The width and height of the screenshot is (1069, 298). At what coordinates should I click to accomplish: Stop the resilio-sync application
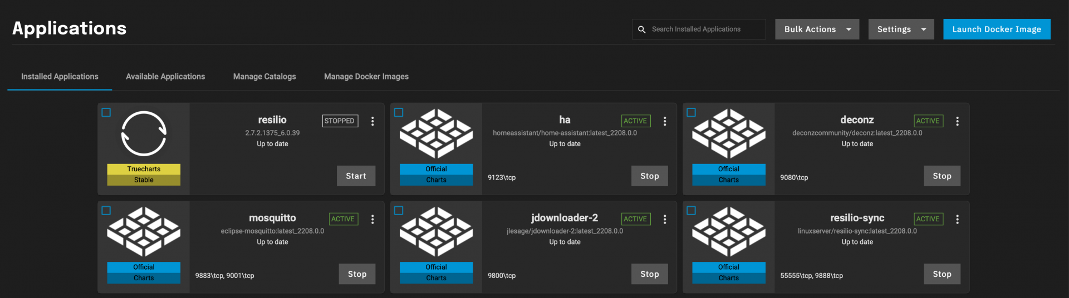click(x=942, y=274)
